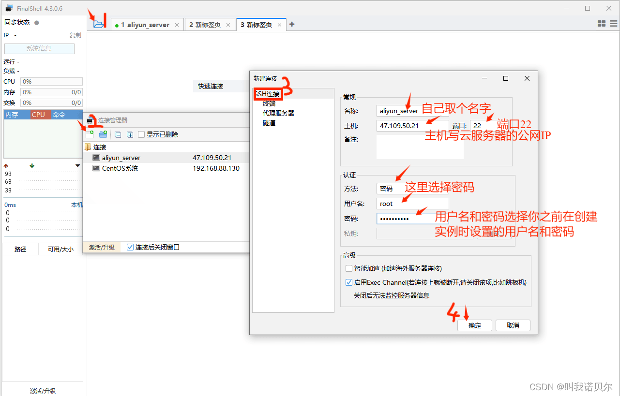
Task: Select CentOS系统 row in connection list
Action: tap(166, 168)
